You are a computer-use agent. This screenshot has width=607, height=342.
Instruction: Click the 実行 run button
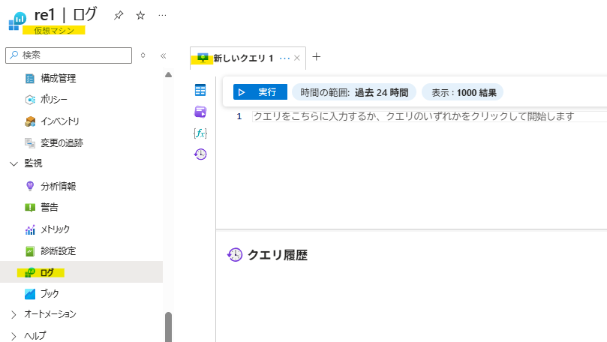click(x=260, y=92)
